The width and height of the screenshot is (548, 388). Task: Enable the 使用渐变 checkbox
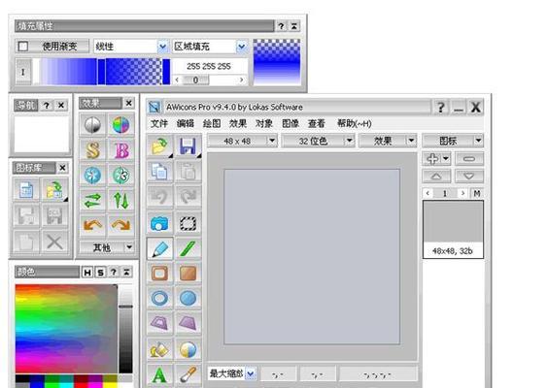pyautogui.click(x=23, y=47)
